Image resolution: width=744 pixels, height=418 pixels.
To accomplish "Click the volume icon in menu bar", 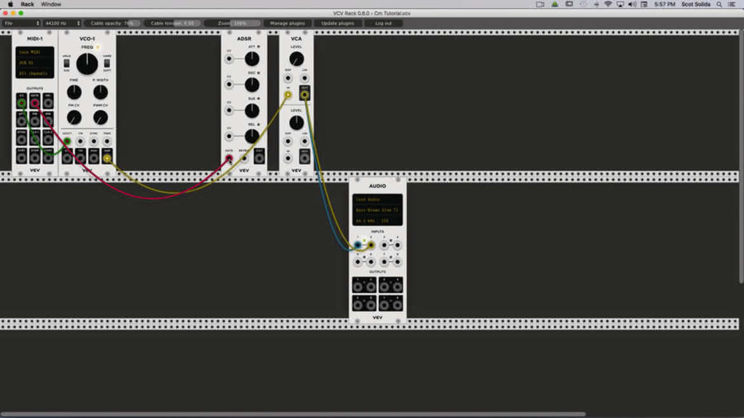I will click(x=632, y=4).
